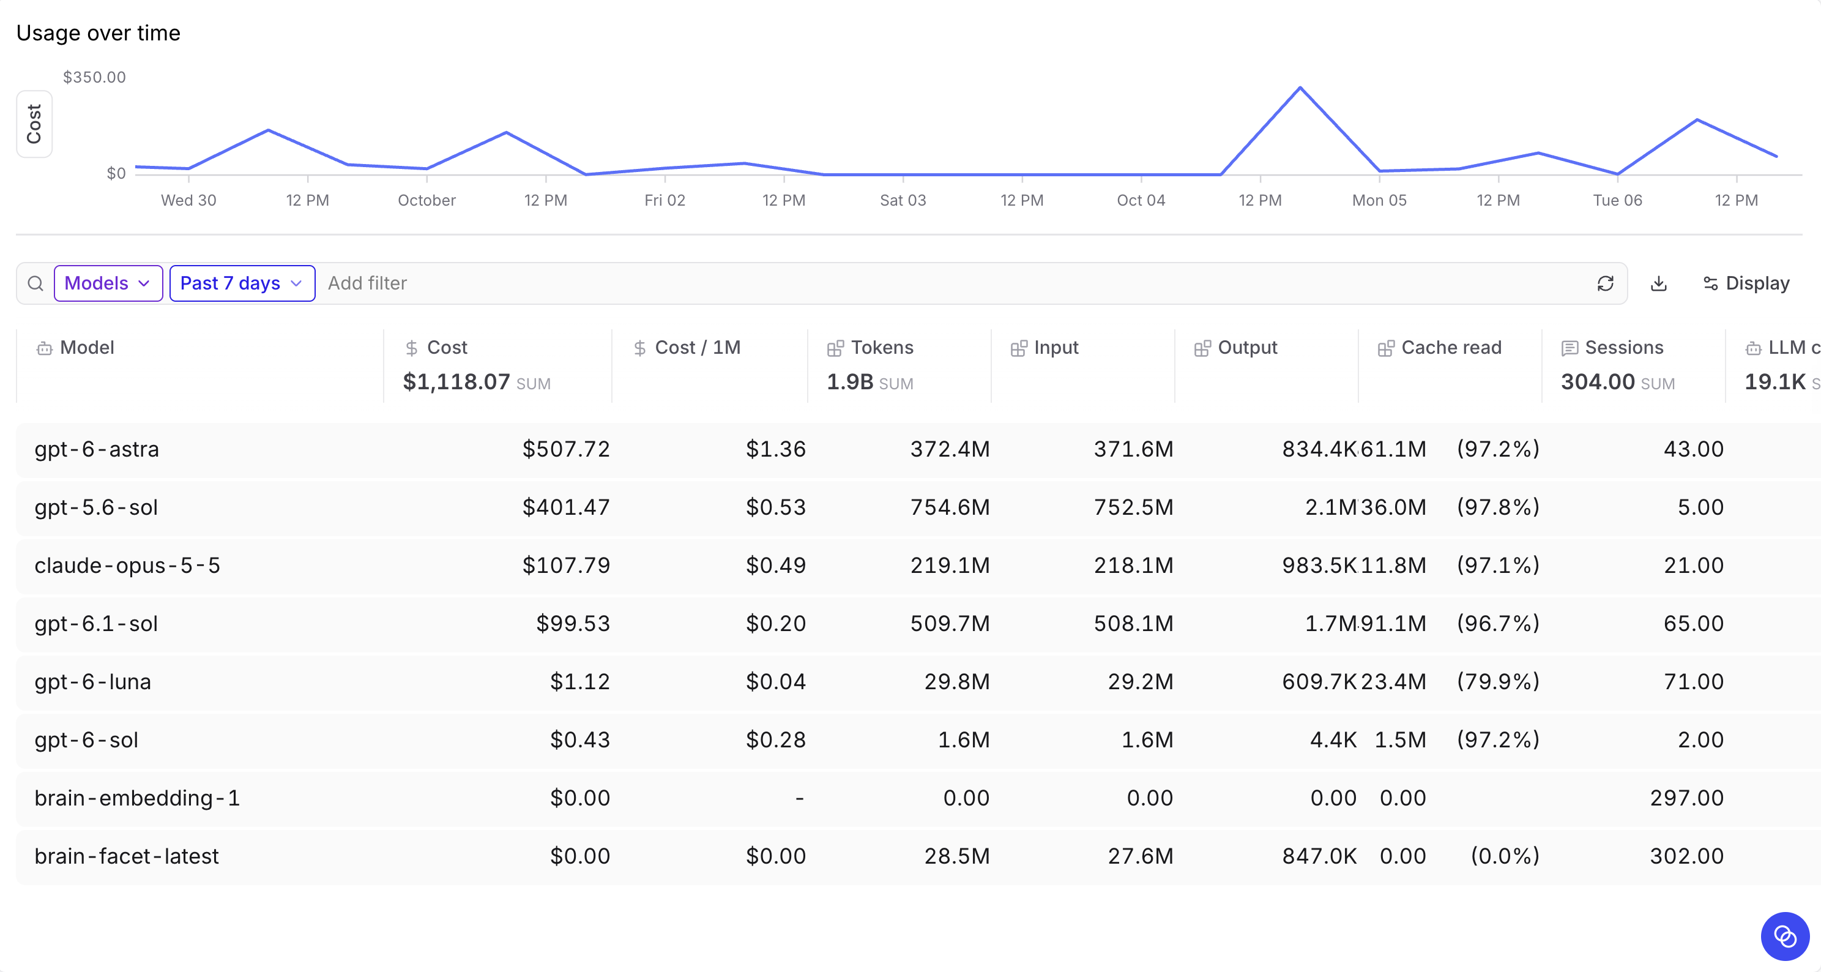
Task: Sort by the Cache read column
Action: (x=1451, y=347)
